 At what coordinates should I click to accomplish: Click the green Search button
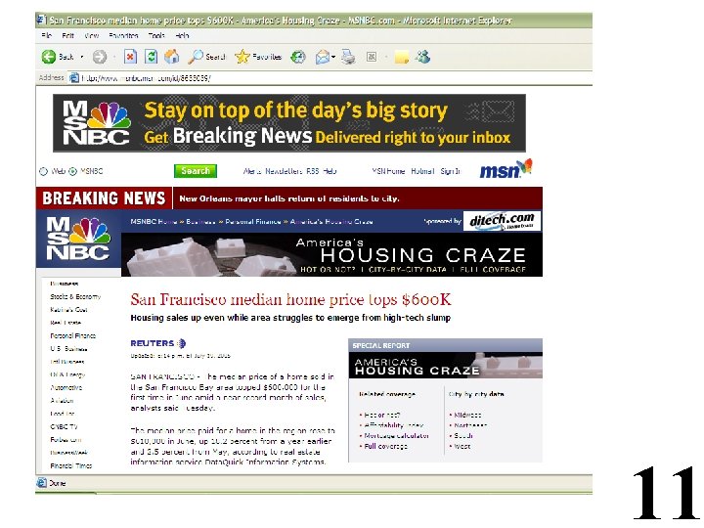click(x=196, y=171)
